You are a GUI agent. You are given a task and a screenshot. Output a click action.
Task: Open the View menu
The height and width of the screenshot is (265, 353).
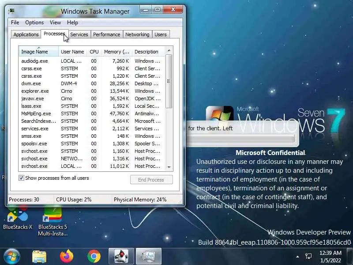tap(56, 23)
